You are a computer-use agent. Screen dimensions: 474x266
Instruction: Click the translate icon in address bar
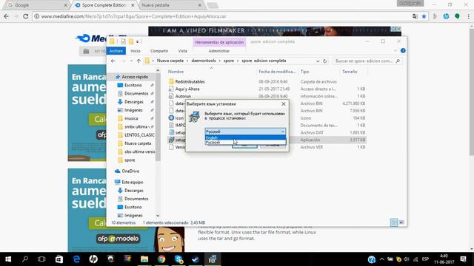pos(415,16)
